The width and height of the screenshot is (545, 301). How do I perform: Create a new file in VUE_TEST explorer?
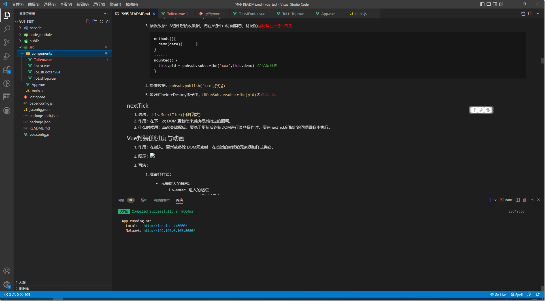(88, 22)
